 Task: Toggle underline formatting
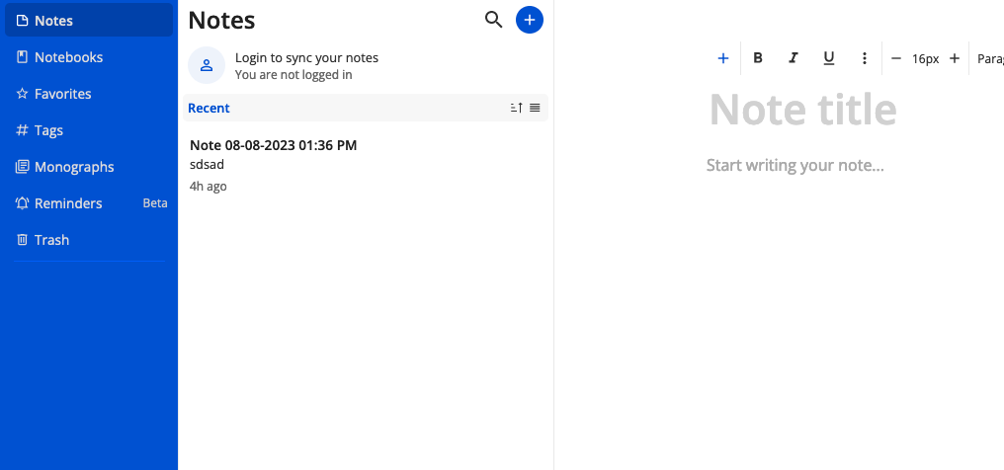coord(829,58)
